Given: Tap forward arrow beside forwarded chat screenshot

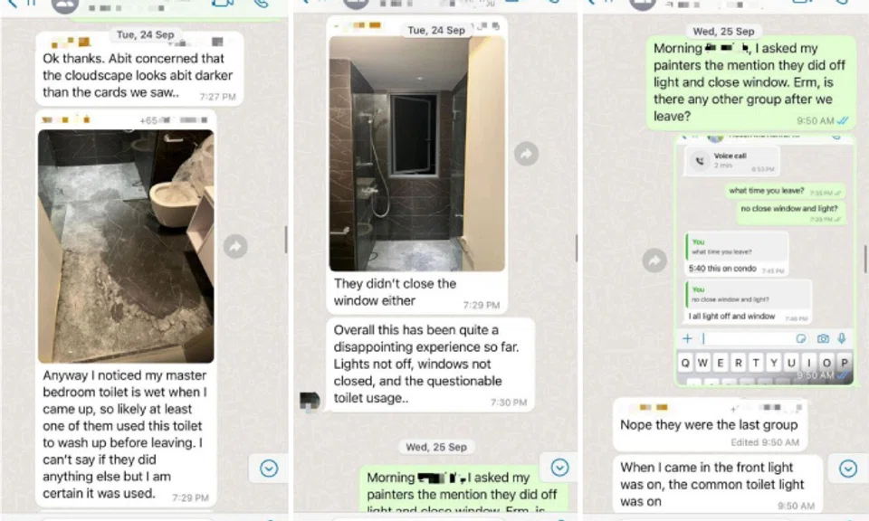Looking at the screenshot, I should click(654, 260).
